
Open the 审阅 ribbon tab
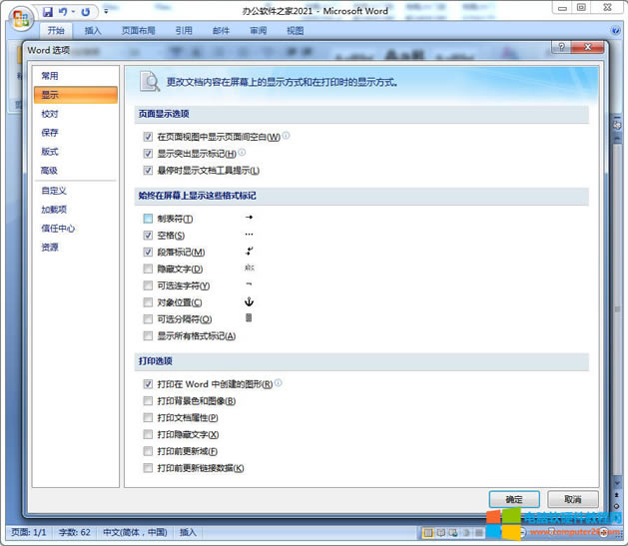point(258,31)
